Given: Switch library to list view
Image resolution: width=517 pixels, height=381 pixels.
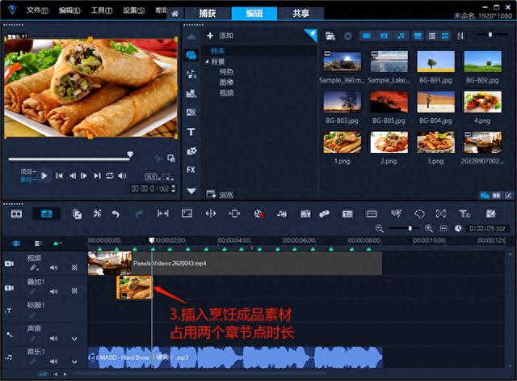Looking at the screenshot, I should pyautogui.click(x=431, y=36).
